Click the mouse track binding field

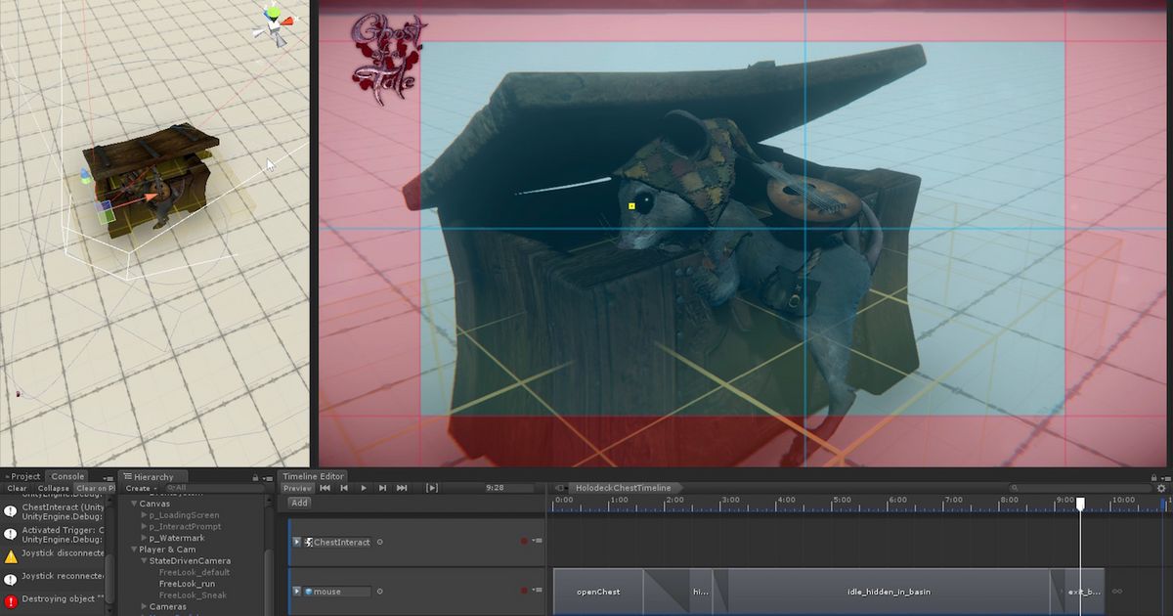[338, 592]
